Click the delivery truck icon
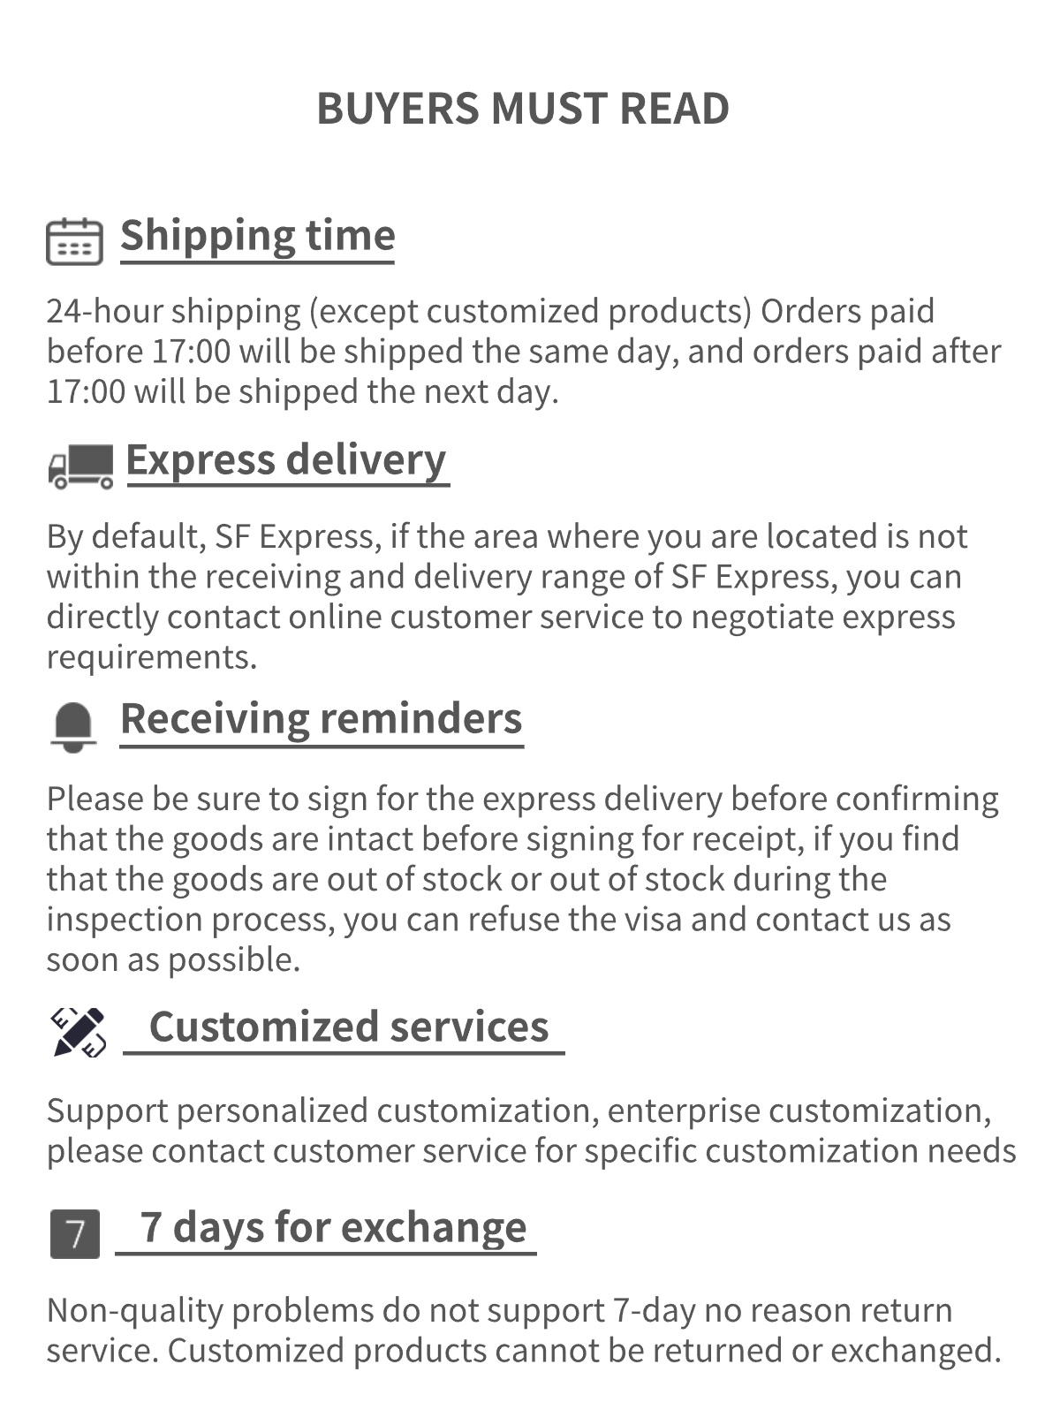Screen dimensions: 1060x1425 pyautogui.click(x=80, y=466)
